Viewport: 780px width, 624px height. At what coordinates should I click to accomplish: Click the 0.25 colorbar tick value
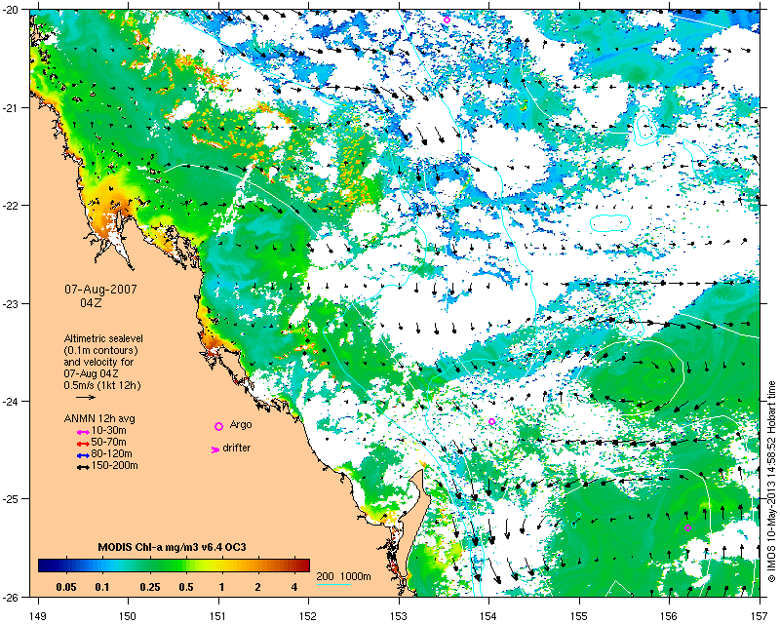[150, 587]
